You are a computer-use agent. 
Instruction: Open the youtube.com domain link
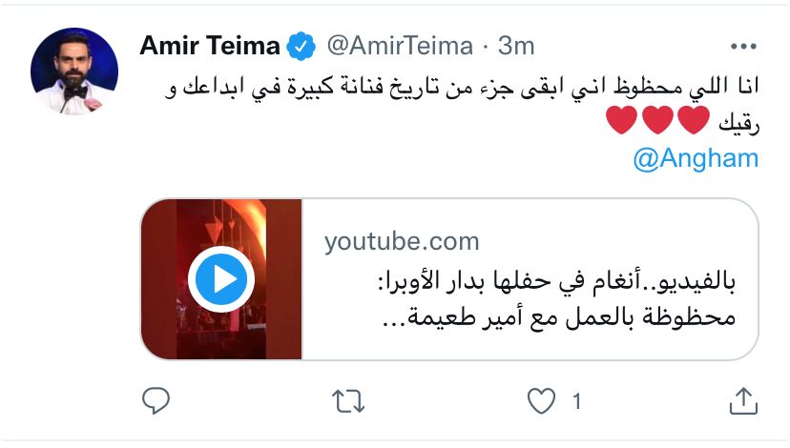click(402, 241)
